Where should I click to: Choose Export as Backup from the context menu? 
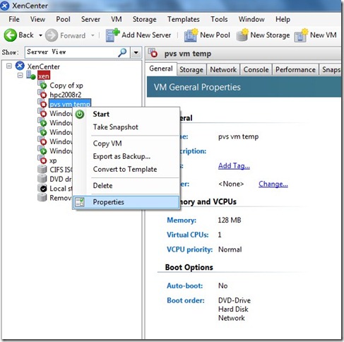point(126,156)
